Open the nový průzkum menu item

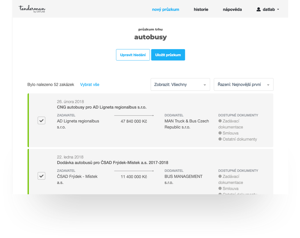click(165, 9)
